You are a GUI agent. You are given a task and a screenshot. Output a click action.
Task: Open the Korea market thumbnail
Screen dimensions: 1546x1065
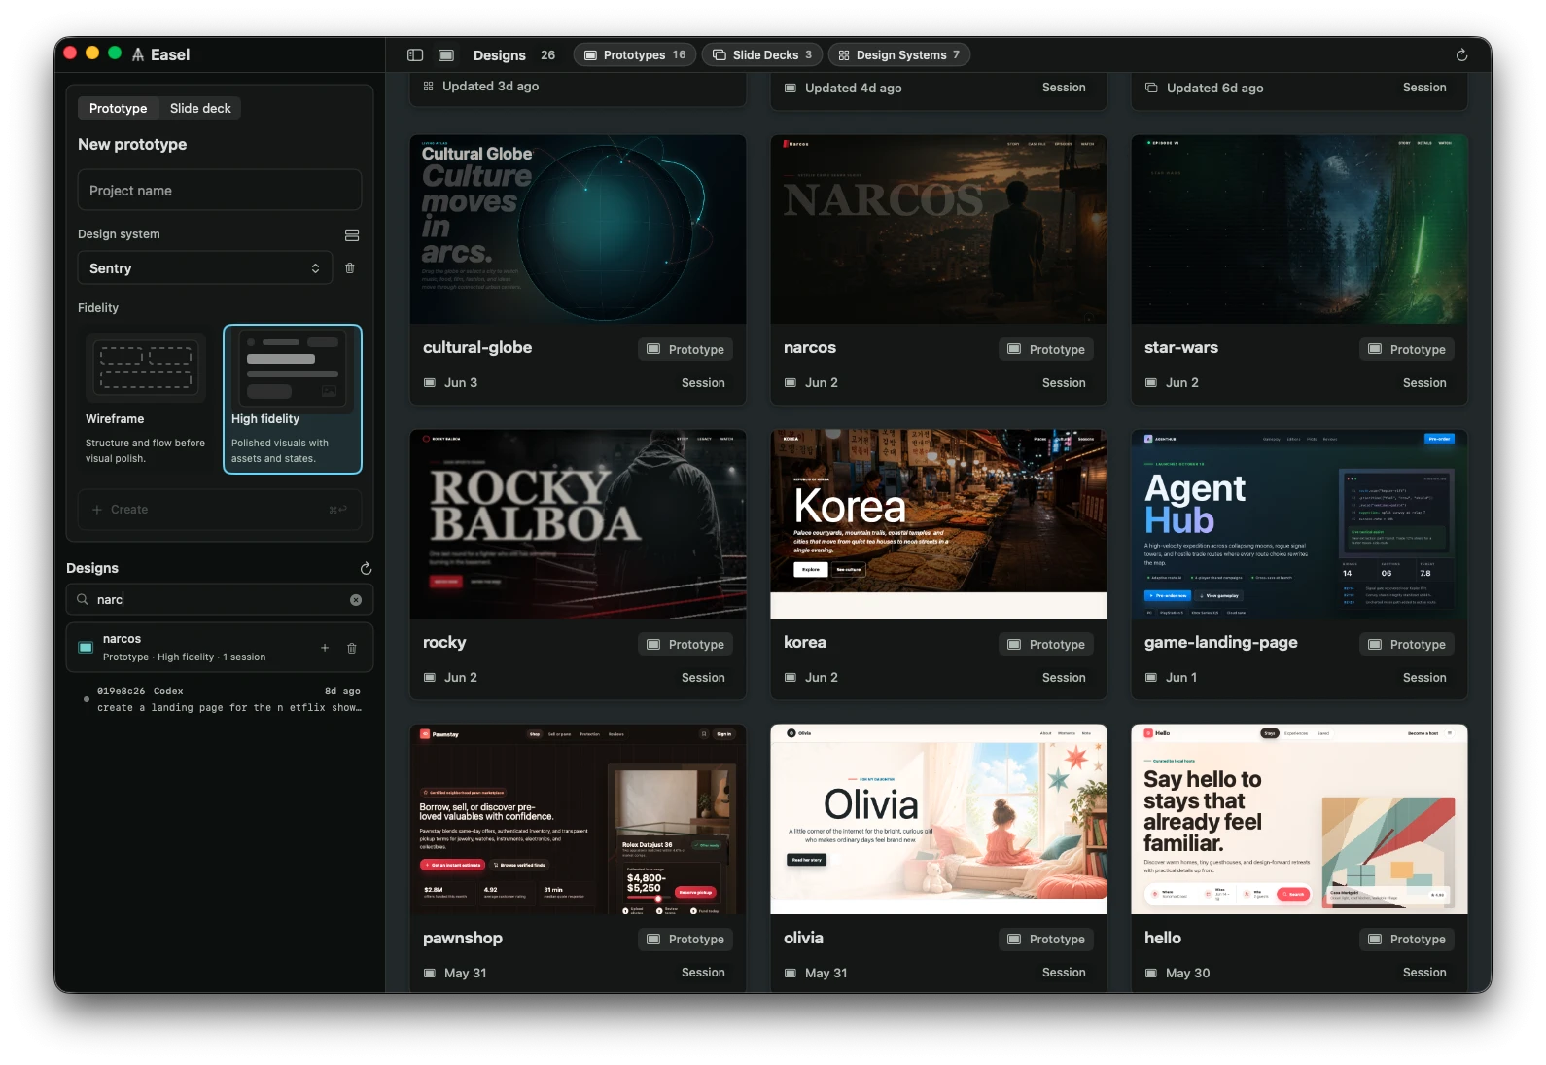[938, 524]
